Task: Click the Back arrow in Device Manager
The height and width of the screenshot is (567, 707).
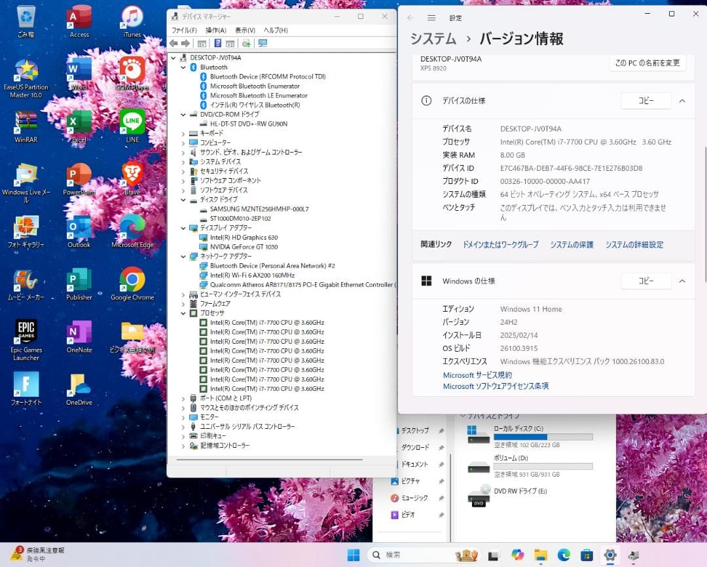Action: coord(173,43)
